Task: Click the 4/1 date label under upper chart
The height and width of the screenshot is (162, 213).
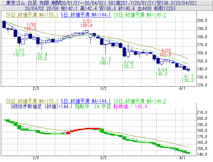Action: click(x=182, y=89)
